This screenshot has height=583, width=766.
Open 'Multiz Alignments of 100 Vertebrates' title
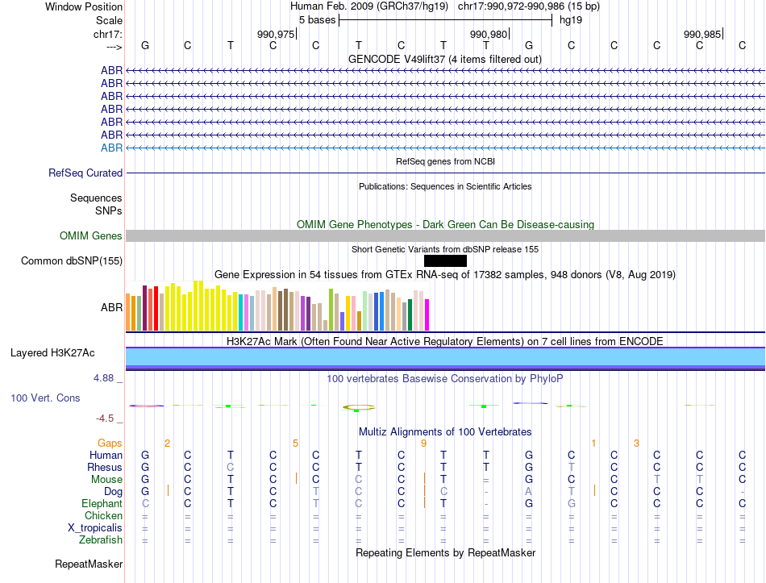tap(445, 432)
